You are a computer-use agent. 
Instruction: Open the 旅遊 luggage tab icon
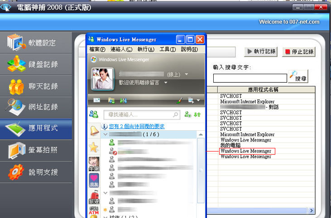pos(94,197)
